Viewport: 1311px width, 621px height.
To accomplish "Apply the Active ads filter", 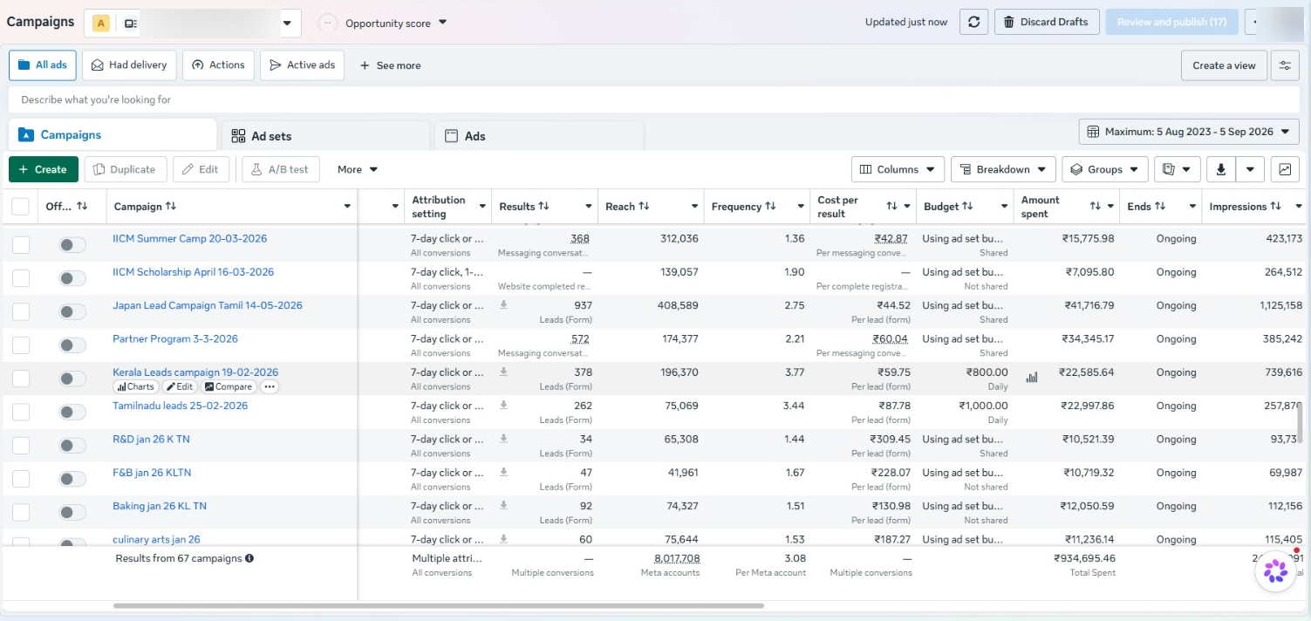I will pyautogui.click(x=302, y=65).
